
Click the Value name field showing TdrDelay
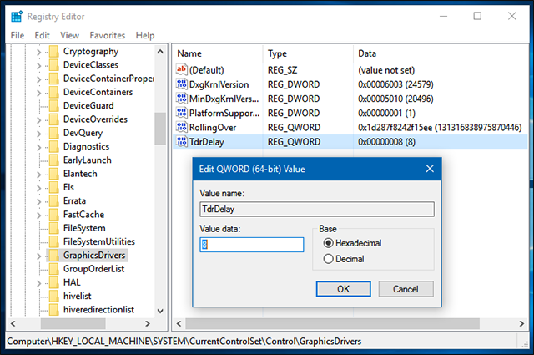tap(317, 209)
